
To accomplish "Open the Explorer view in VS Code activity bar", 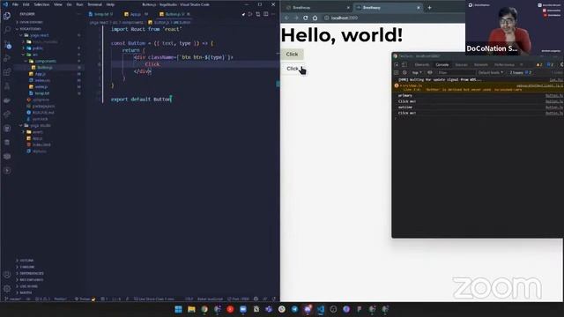I will (7, 16).
